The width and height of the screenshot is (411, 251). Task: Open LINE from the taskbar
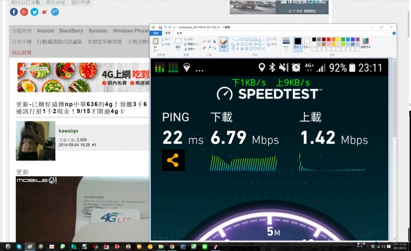point(205,246)
